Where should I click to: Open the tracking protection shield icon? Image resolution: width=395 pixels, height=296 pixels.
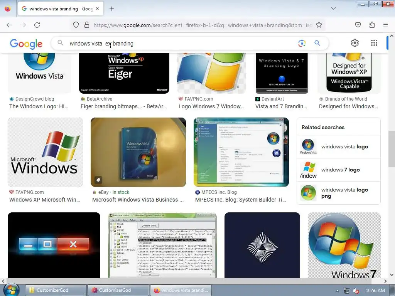pos(76,25)
